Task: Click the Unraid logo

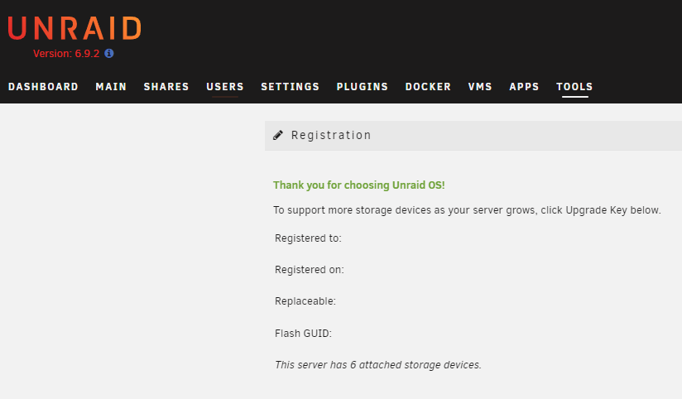Action: tap(74, 28)
